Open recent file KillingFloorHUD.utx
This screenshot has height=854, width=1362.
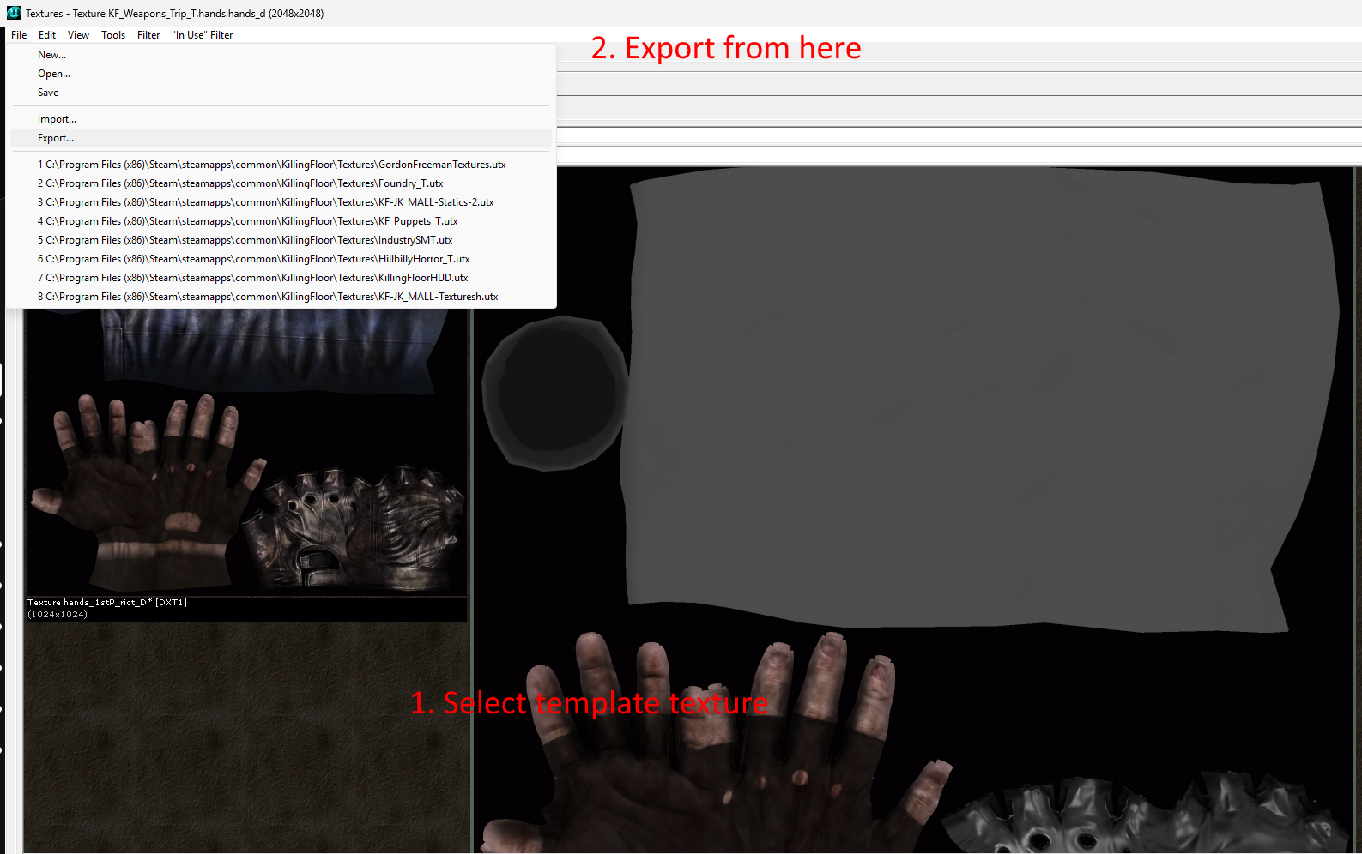[280, 278]
